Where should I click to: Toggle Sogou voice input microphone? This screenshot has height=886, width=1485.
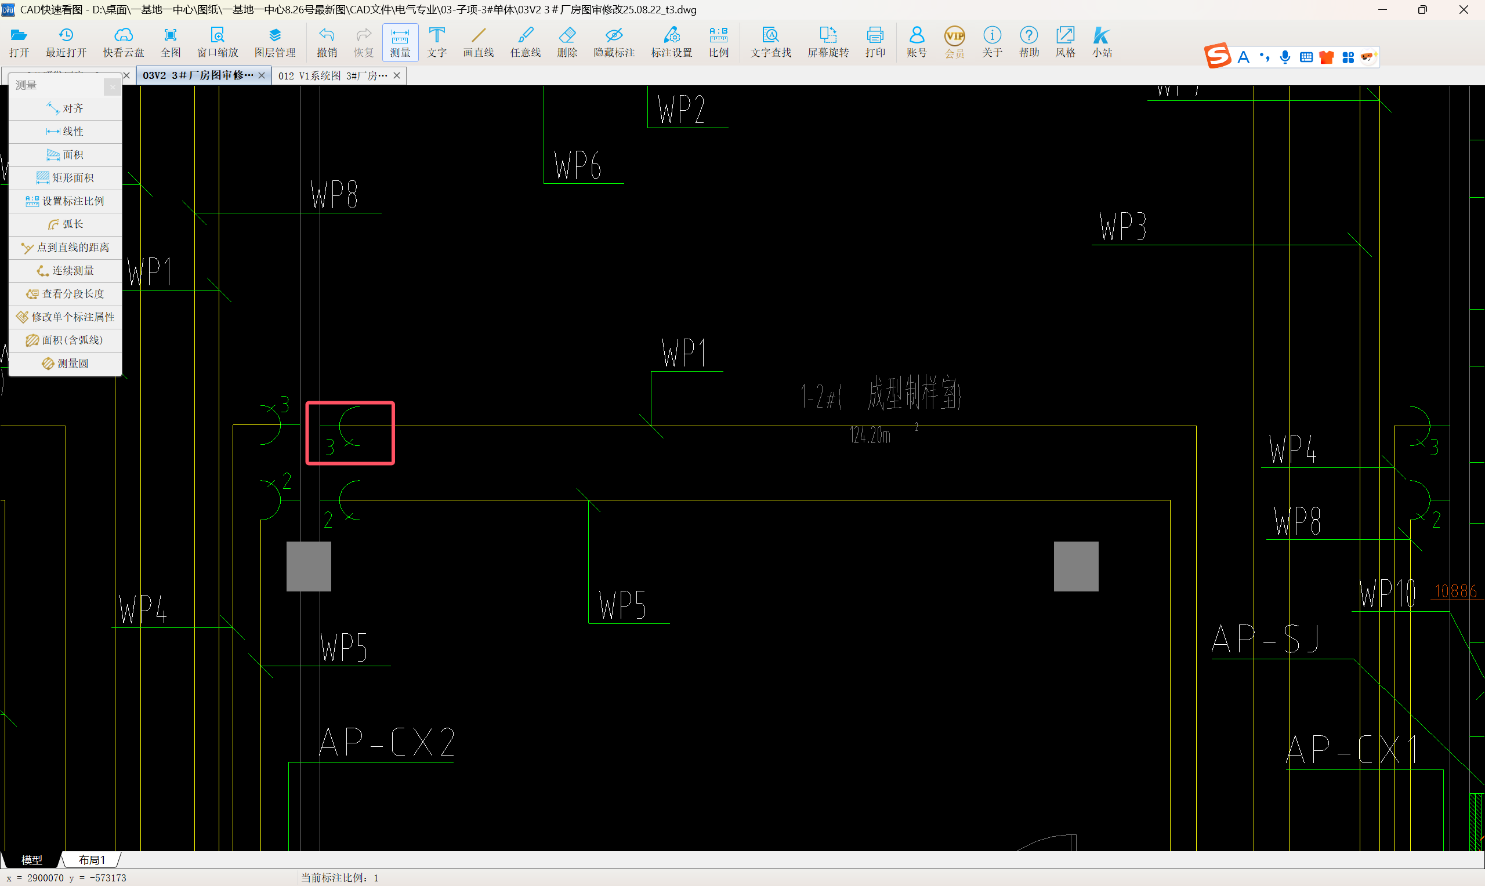pyautogui.click(x=1285, y=57)
